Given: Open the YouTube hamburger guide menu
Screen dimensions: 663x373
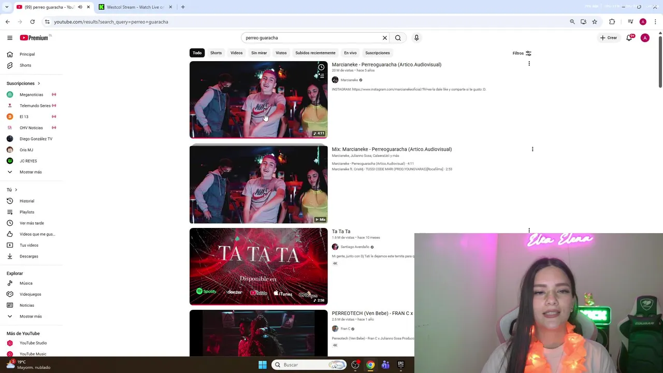Looking at the screenshot, I should pos(9,38).
